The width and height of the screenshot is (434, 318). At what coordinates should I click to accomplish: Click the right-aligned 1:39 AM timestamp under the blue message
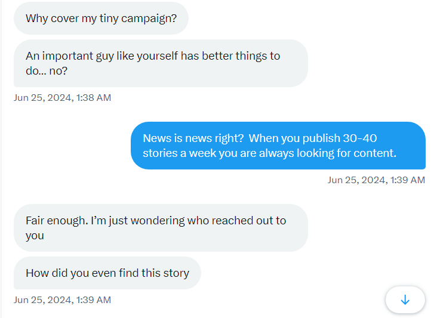pos(376,180)
